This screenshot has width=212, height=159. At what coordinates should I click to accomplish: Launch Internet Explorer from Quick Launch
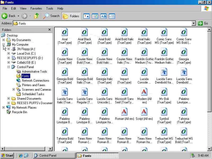[21, 156]
